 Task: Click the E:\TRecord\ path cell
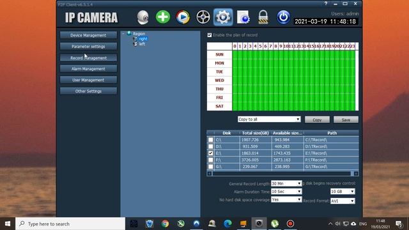tap(331, 153)
